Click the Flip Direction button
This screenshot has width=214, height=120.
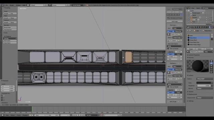[x=10, y=30]
